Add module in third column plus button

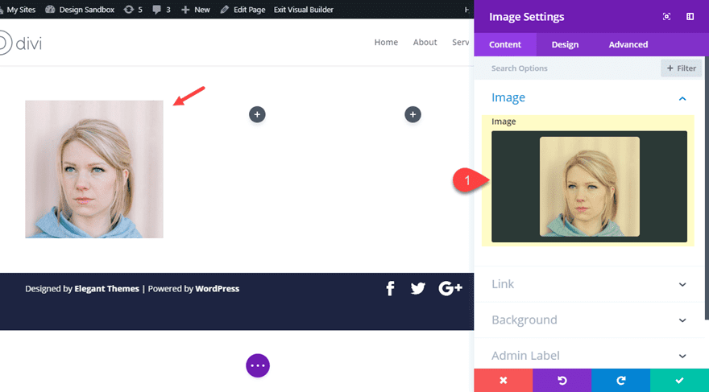[x=413, y=115]
